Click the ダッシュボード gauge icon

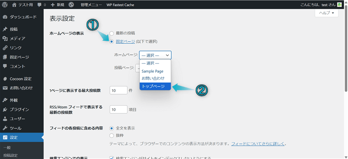click(x=5, y=17)
